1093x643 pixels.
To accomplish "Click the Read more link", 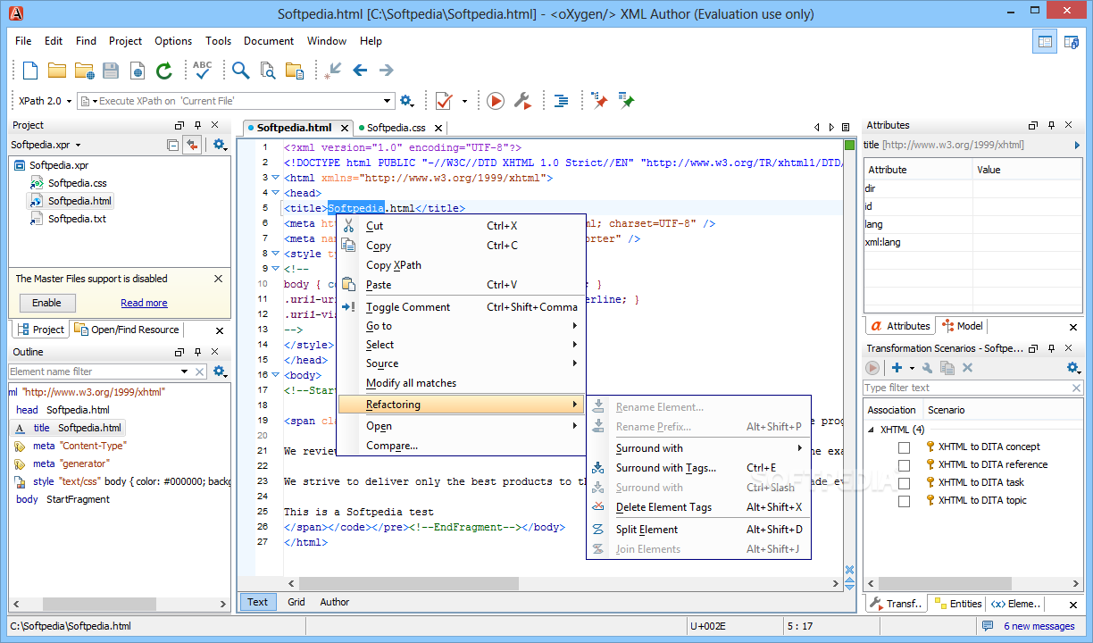I will 144,303.
